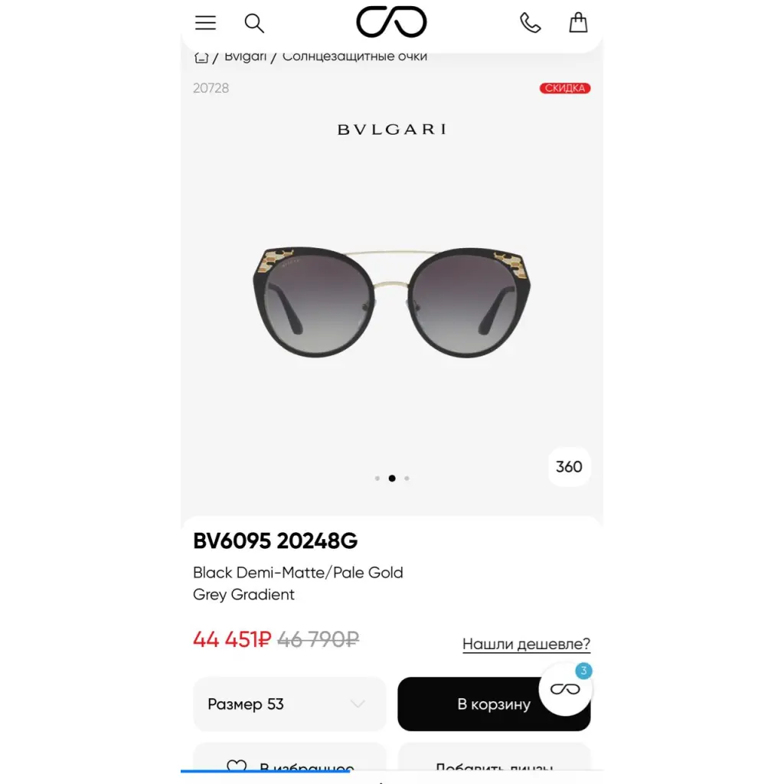Open the search magnifier icon
Image resolution: width=784 pixels, height=784 pixels.
[254, 23]
